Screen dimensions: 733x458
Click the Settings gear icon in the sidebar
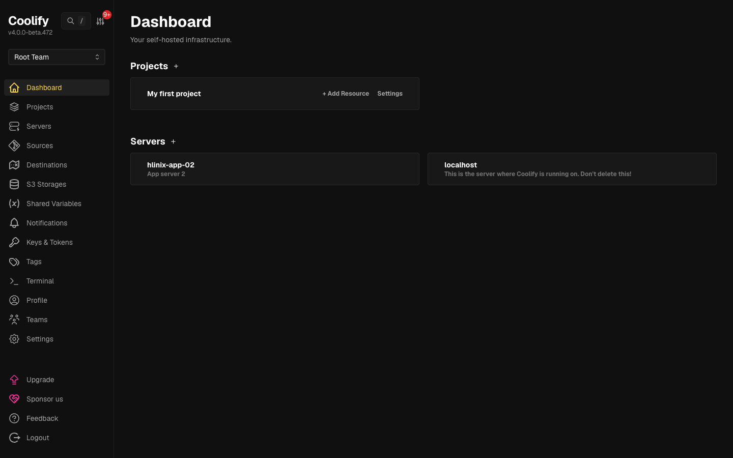point(14,339)
